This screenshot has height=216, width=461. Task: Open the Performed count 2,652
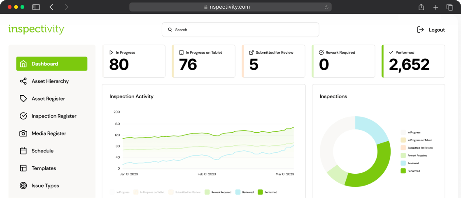pos(409,64)
